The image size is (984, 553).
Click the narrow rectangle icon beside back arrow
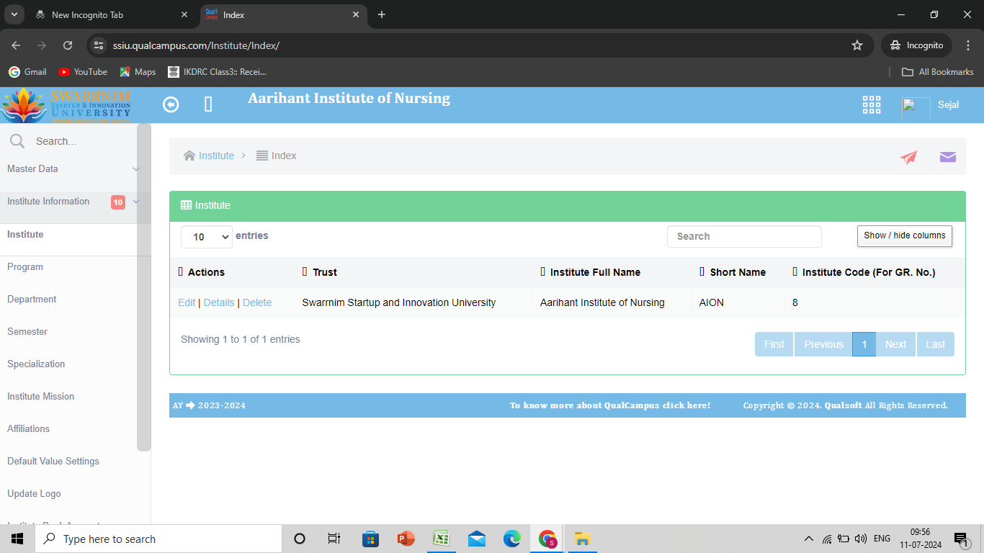point(208,105)
